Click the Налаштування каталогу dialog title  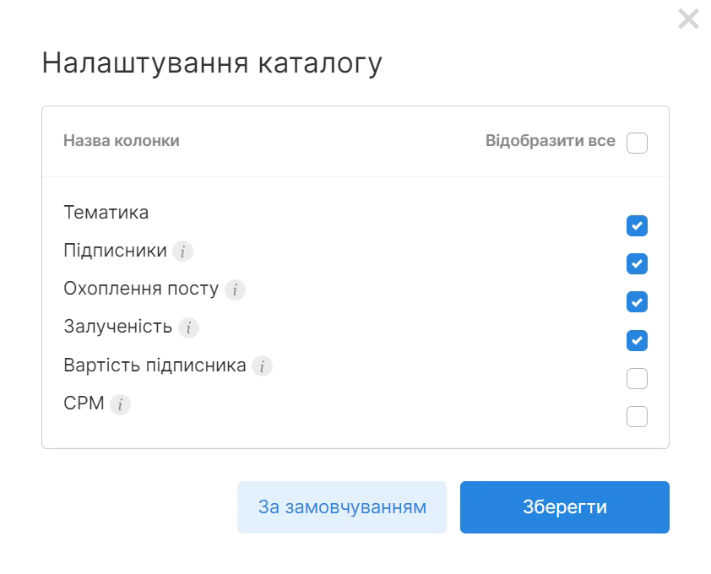coord(214,61)
